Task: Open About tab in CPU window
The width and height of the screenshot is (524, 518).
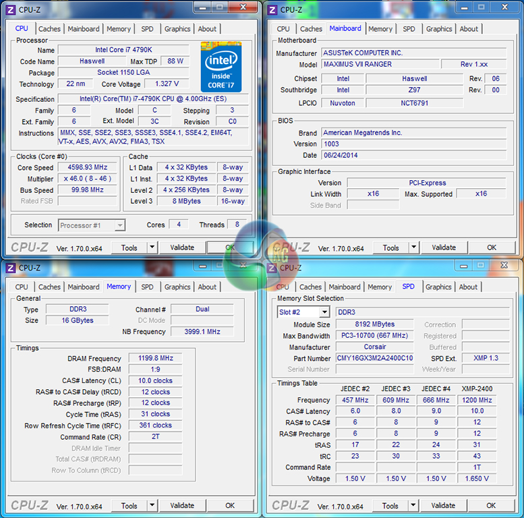Action: pos(207,29)
